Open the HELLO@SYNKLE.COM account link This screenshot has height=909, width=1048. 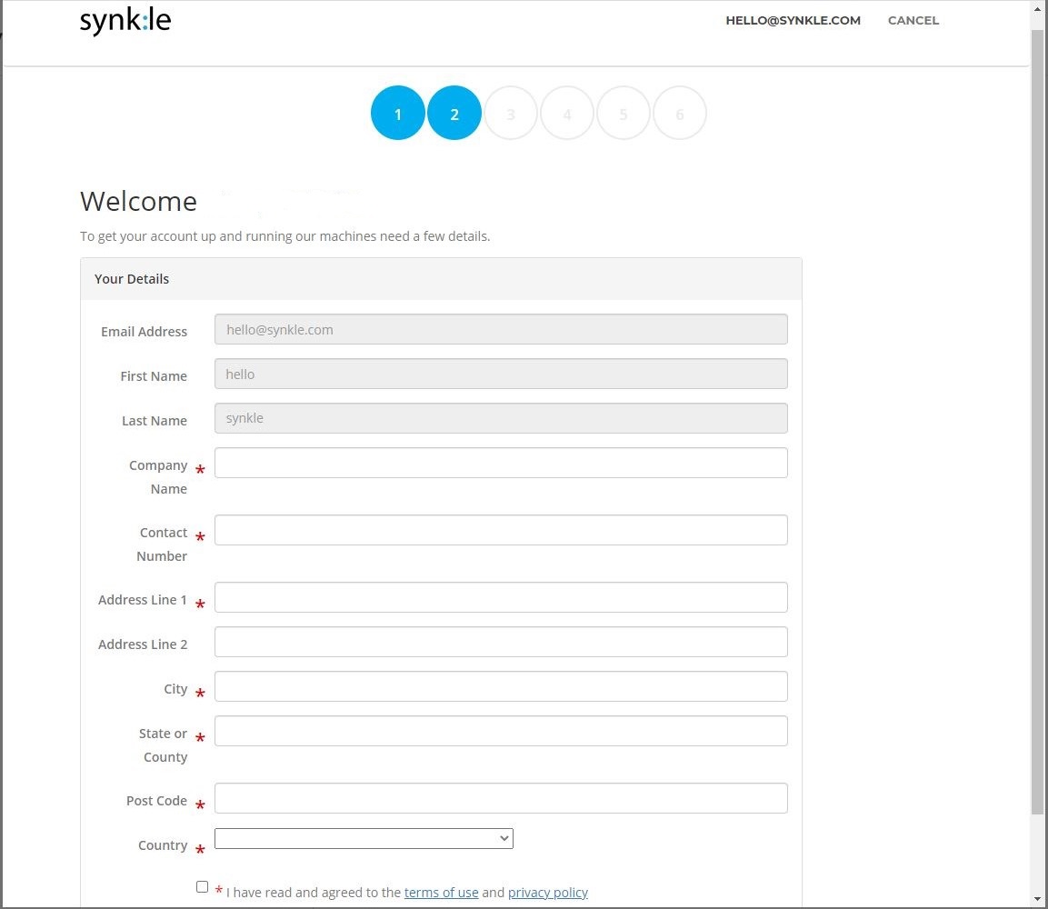tap(793, 21)
